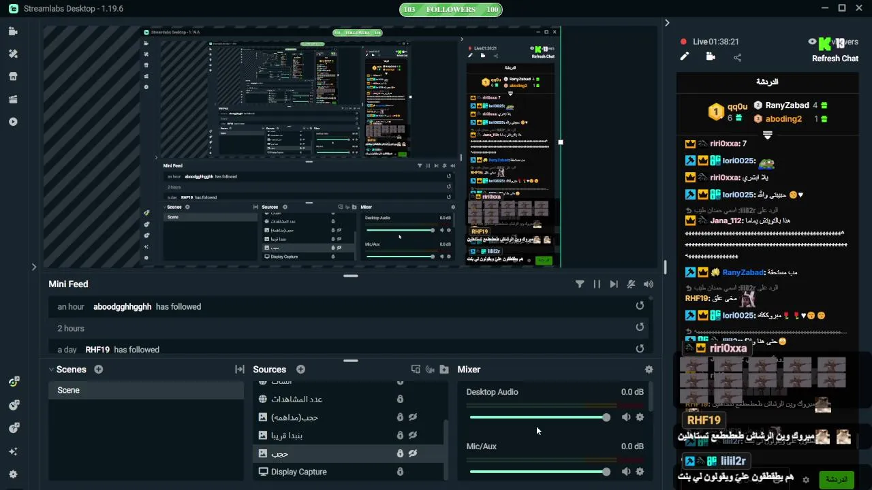Pause the Mini Feed alert queue
The height and width of the screenshot is (490, 872).
(597, 284)
